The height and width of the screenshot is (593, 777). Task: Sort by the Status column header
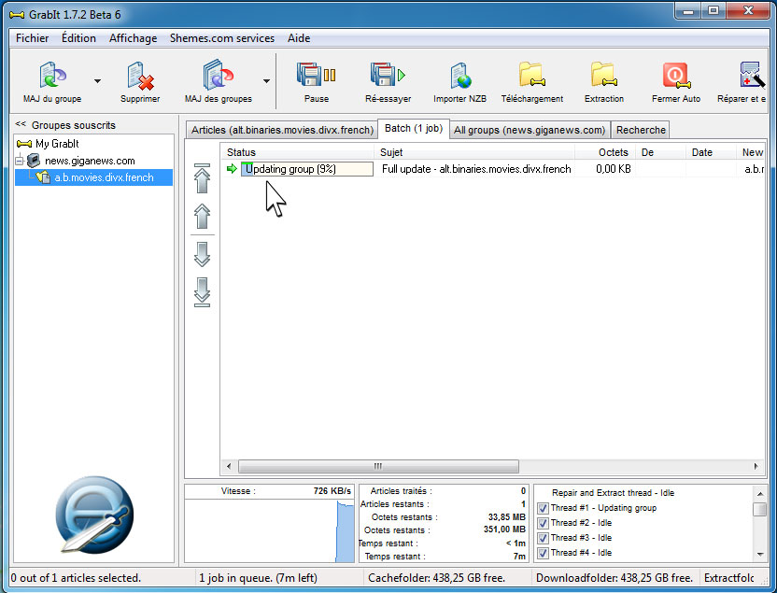(297, 152)
